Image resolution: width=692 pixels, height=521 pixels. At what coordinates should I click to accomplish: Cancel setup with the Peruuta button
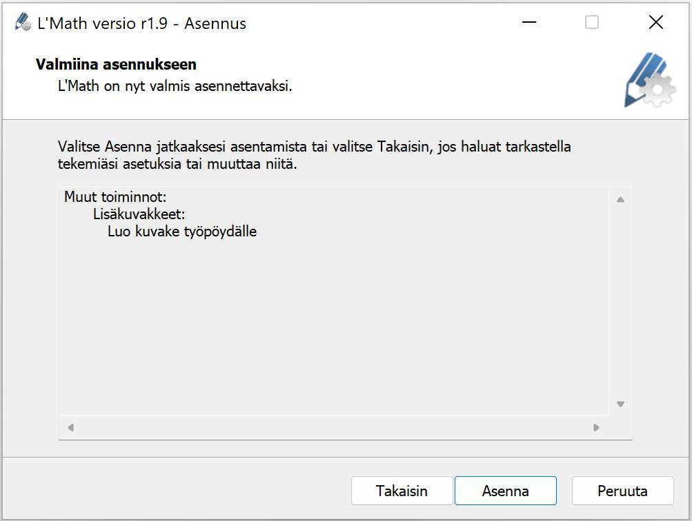coord(622,491)
